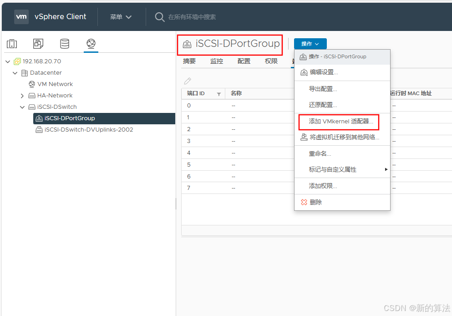Choose 添加 VMkernel 适配器... menu entry
452x316 pixels.
tap(342, 122)
